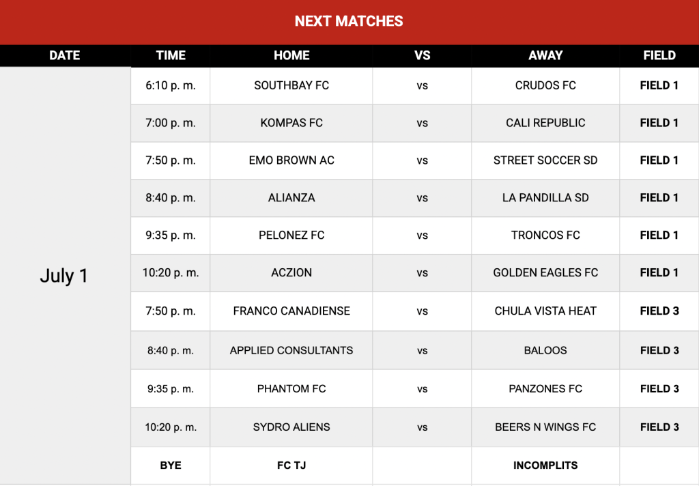Click the INCOMPLITS bye team cell

[x=545, y=466]
